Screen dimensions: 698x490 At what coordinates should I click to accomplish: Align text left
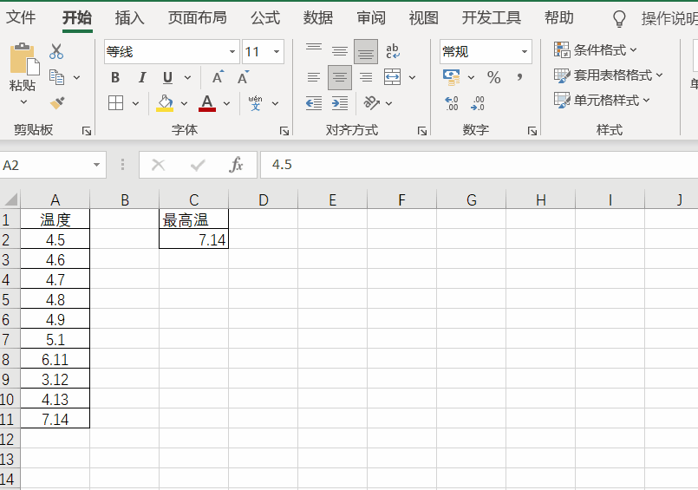click(314, 77)
